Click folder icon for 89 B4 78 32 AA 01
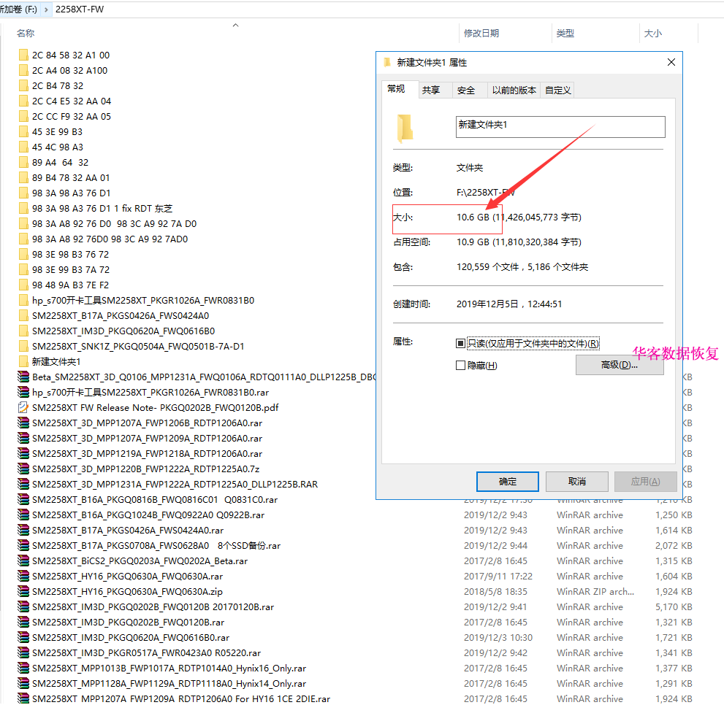This screenshot has width=724, height=705. pos(23,177)
